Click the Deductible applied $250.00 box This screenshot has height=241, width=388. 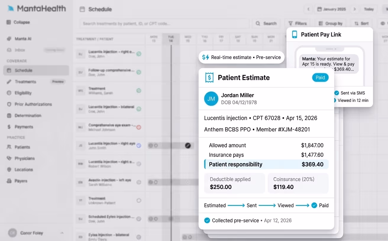[x=235, y=183]
